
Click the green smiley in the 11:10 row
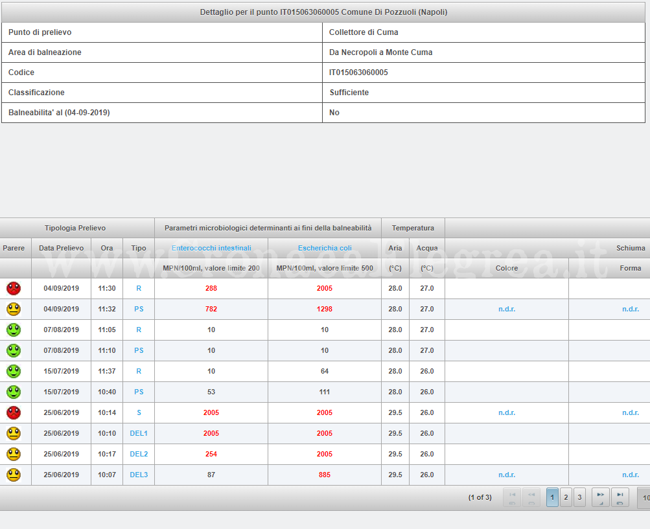click(x=14, y=350)
